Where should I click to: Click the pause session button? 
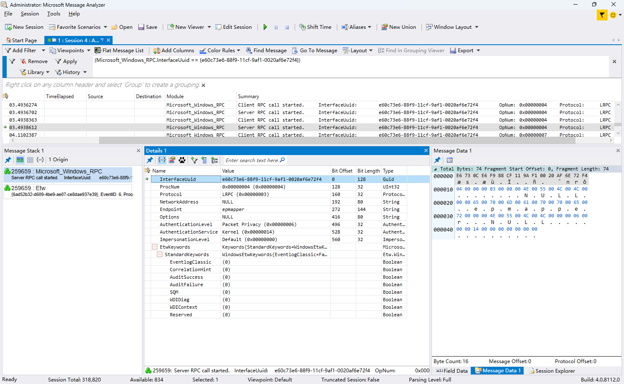[276, 27]
